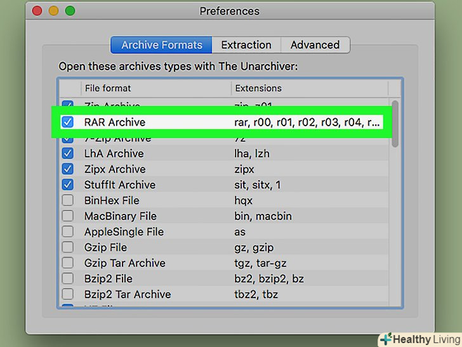Click the 'bz2, bzip2, bz' extensions cell
The image size is (462, 347).
click(268, 279)
